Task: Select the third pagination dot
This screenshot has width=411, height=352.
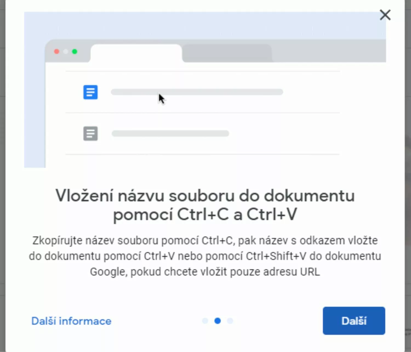Action: pos(230,321)
